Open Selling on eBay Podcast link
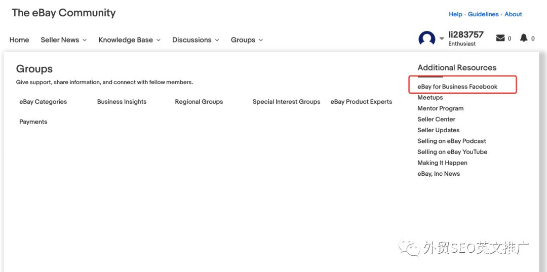 tap(452, 141)
